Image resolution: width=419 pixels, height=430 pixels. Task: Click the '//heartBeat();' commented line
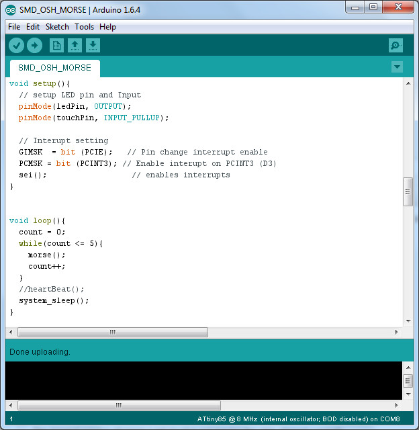[52, 290]
